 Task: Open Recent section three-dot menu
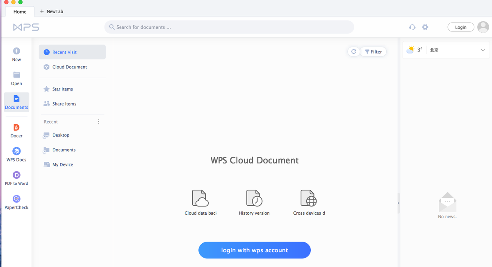click(98, 121)
